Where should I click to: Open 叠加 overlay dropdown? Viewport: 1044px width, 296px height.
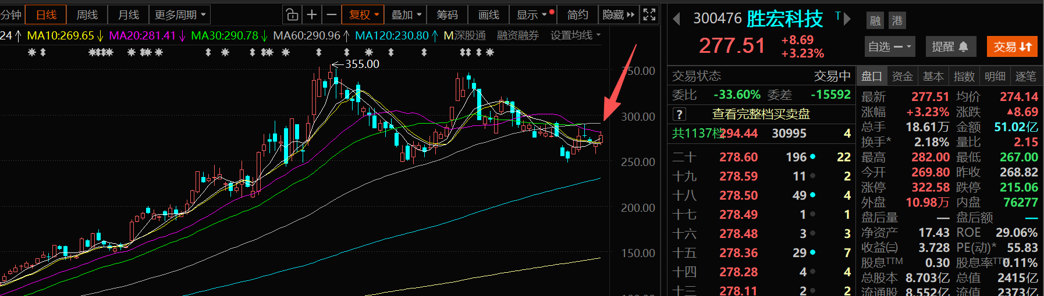pyautogui.click(x=406, y=15)
